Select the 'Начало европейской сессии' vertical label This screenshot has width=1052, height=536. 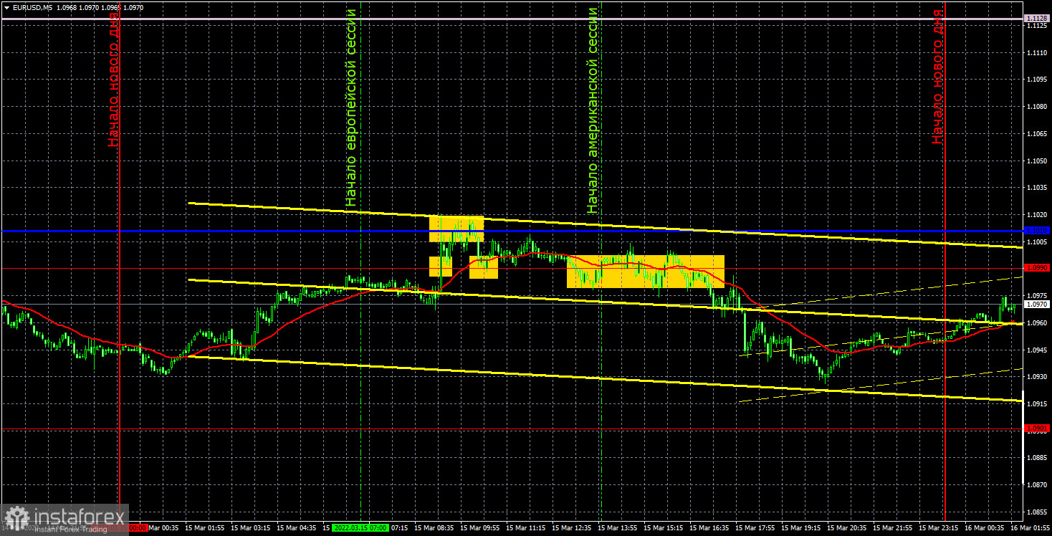point(350,108)
